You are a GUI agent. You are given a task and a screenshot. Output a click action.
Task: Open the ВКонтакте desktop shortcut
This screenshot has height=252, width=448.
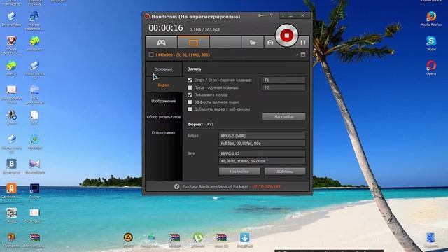11,167
